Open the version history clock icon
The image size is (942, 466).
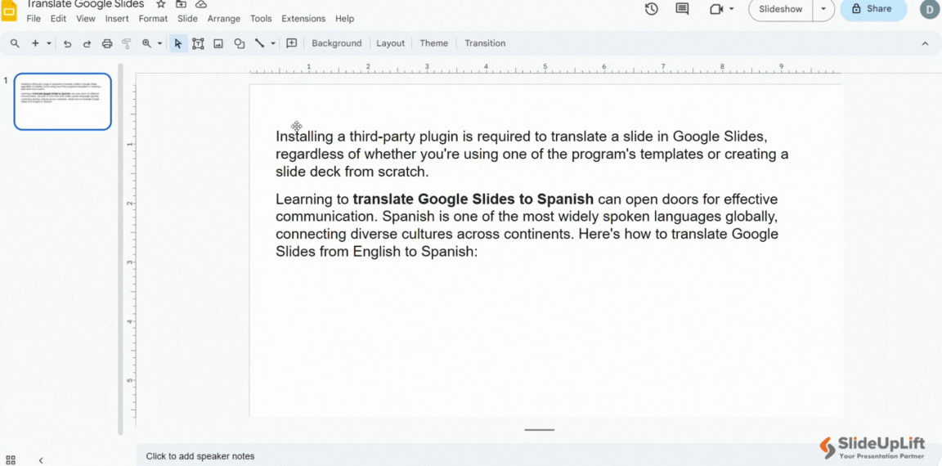click(652, 9)
